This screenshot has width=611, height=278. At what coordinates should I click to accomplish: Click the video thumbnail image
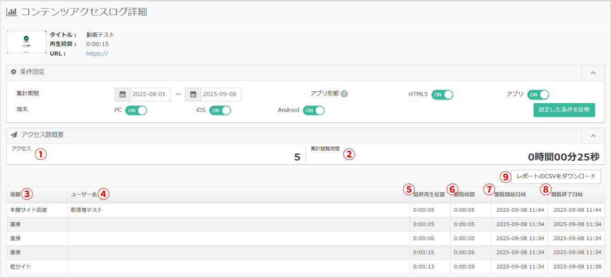pos(26,42)
